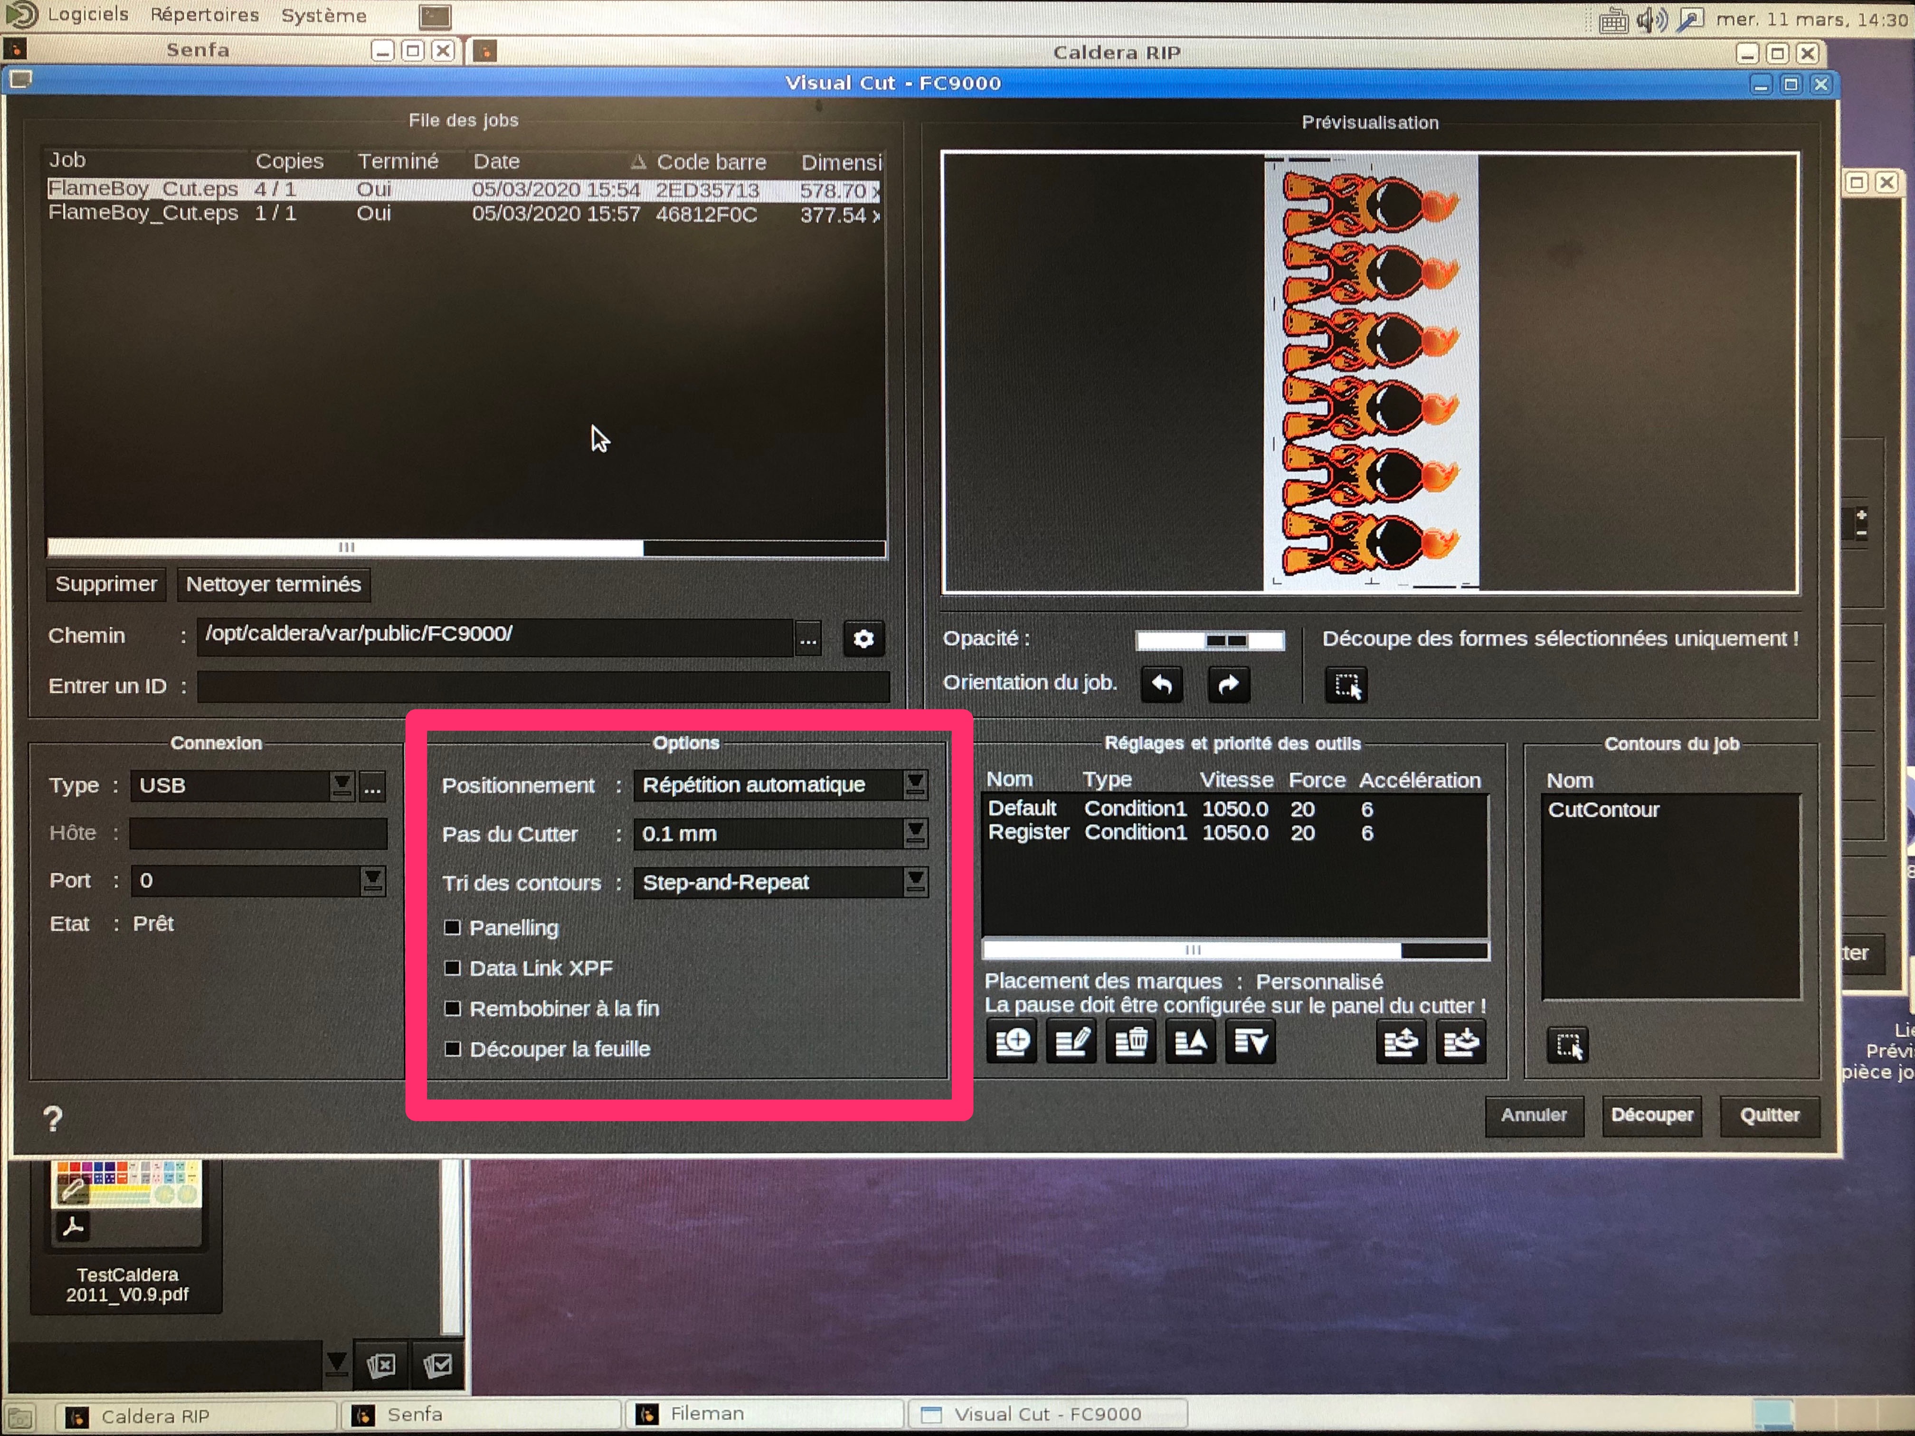Open the Positionnement dropdown
Screen dimensions: 1915x1436
pos(915,784)
